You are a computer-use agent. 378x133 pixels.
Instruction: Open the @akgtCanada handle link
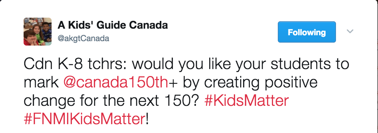coord(83,38)
